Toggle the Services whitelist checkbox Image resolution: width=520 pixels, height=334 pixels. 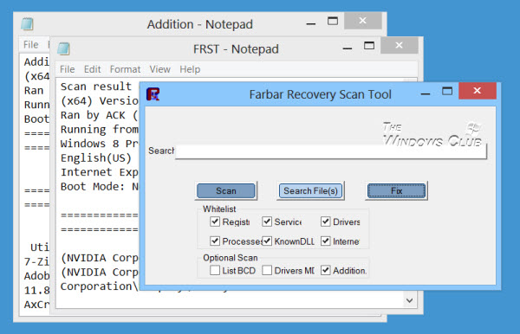click(267, 222)
